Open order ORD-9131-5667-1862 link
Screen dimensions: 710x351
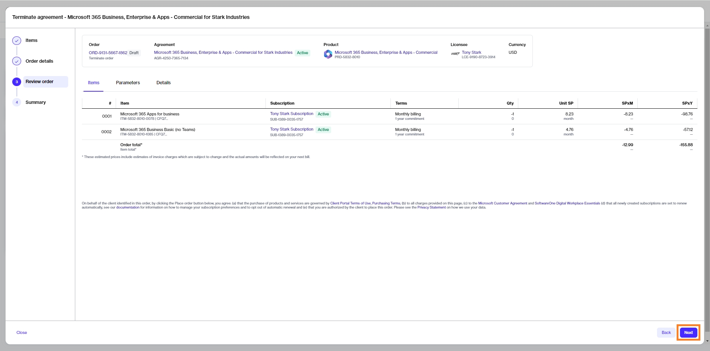tap(108, 53)
